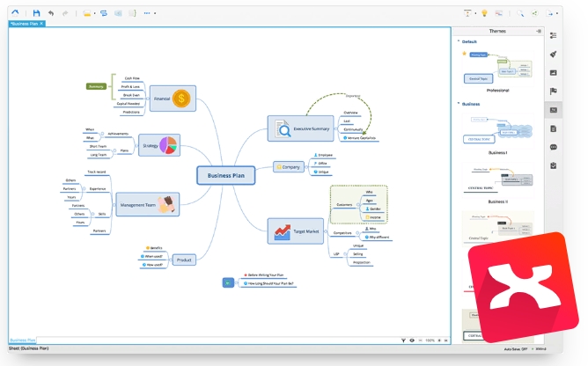This screenshot has width=588, height=366.
Task: Open the presentation mode dropdown arrow
Action: point(475,13)
